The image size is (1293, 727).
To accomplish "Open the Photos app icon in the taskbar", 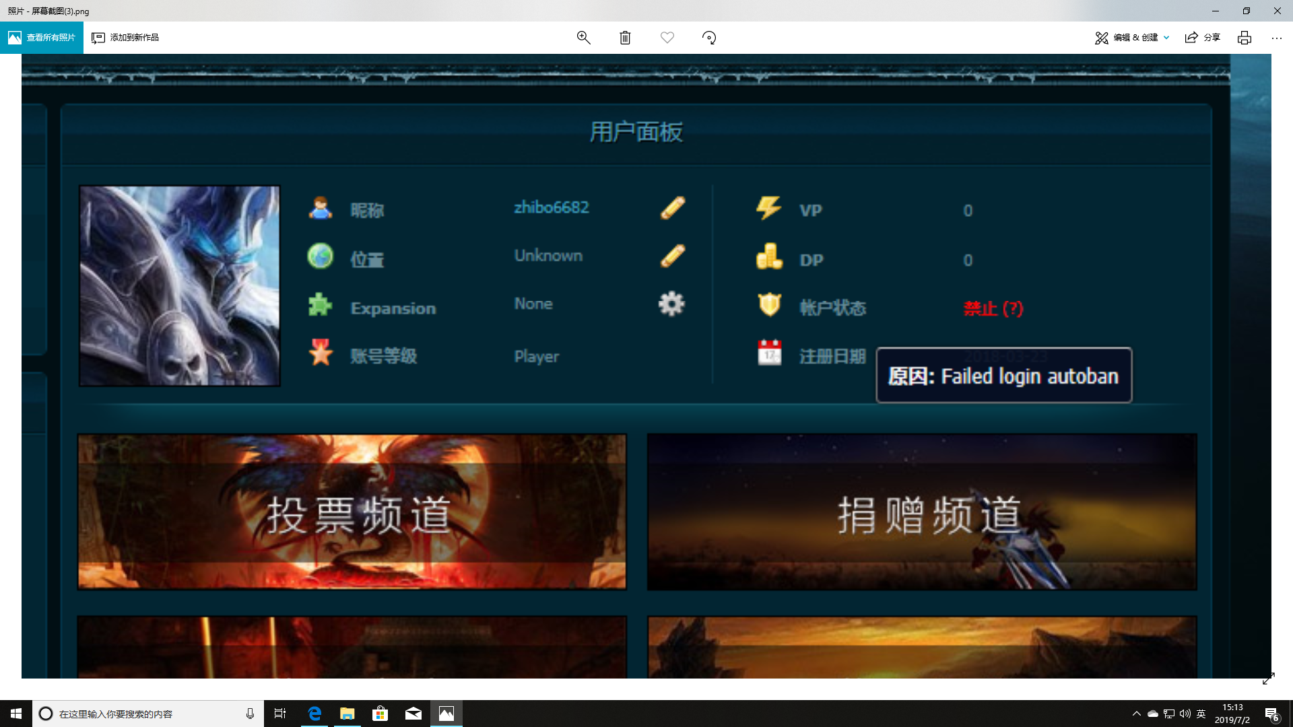I will [x=446, y=714].
